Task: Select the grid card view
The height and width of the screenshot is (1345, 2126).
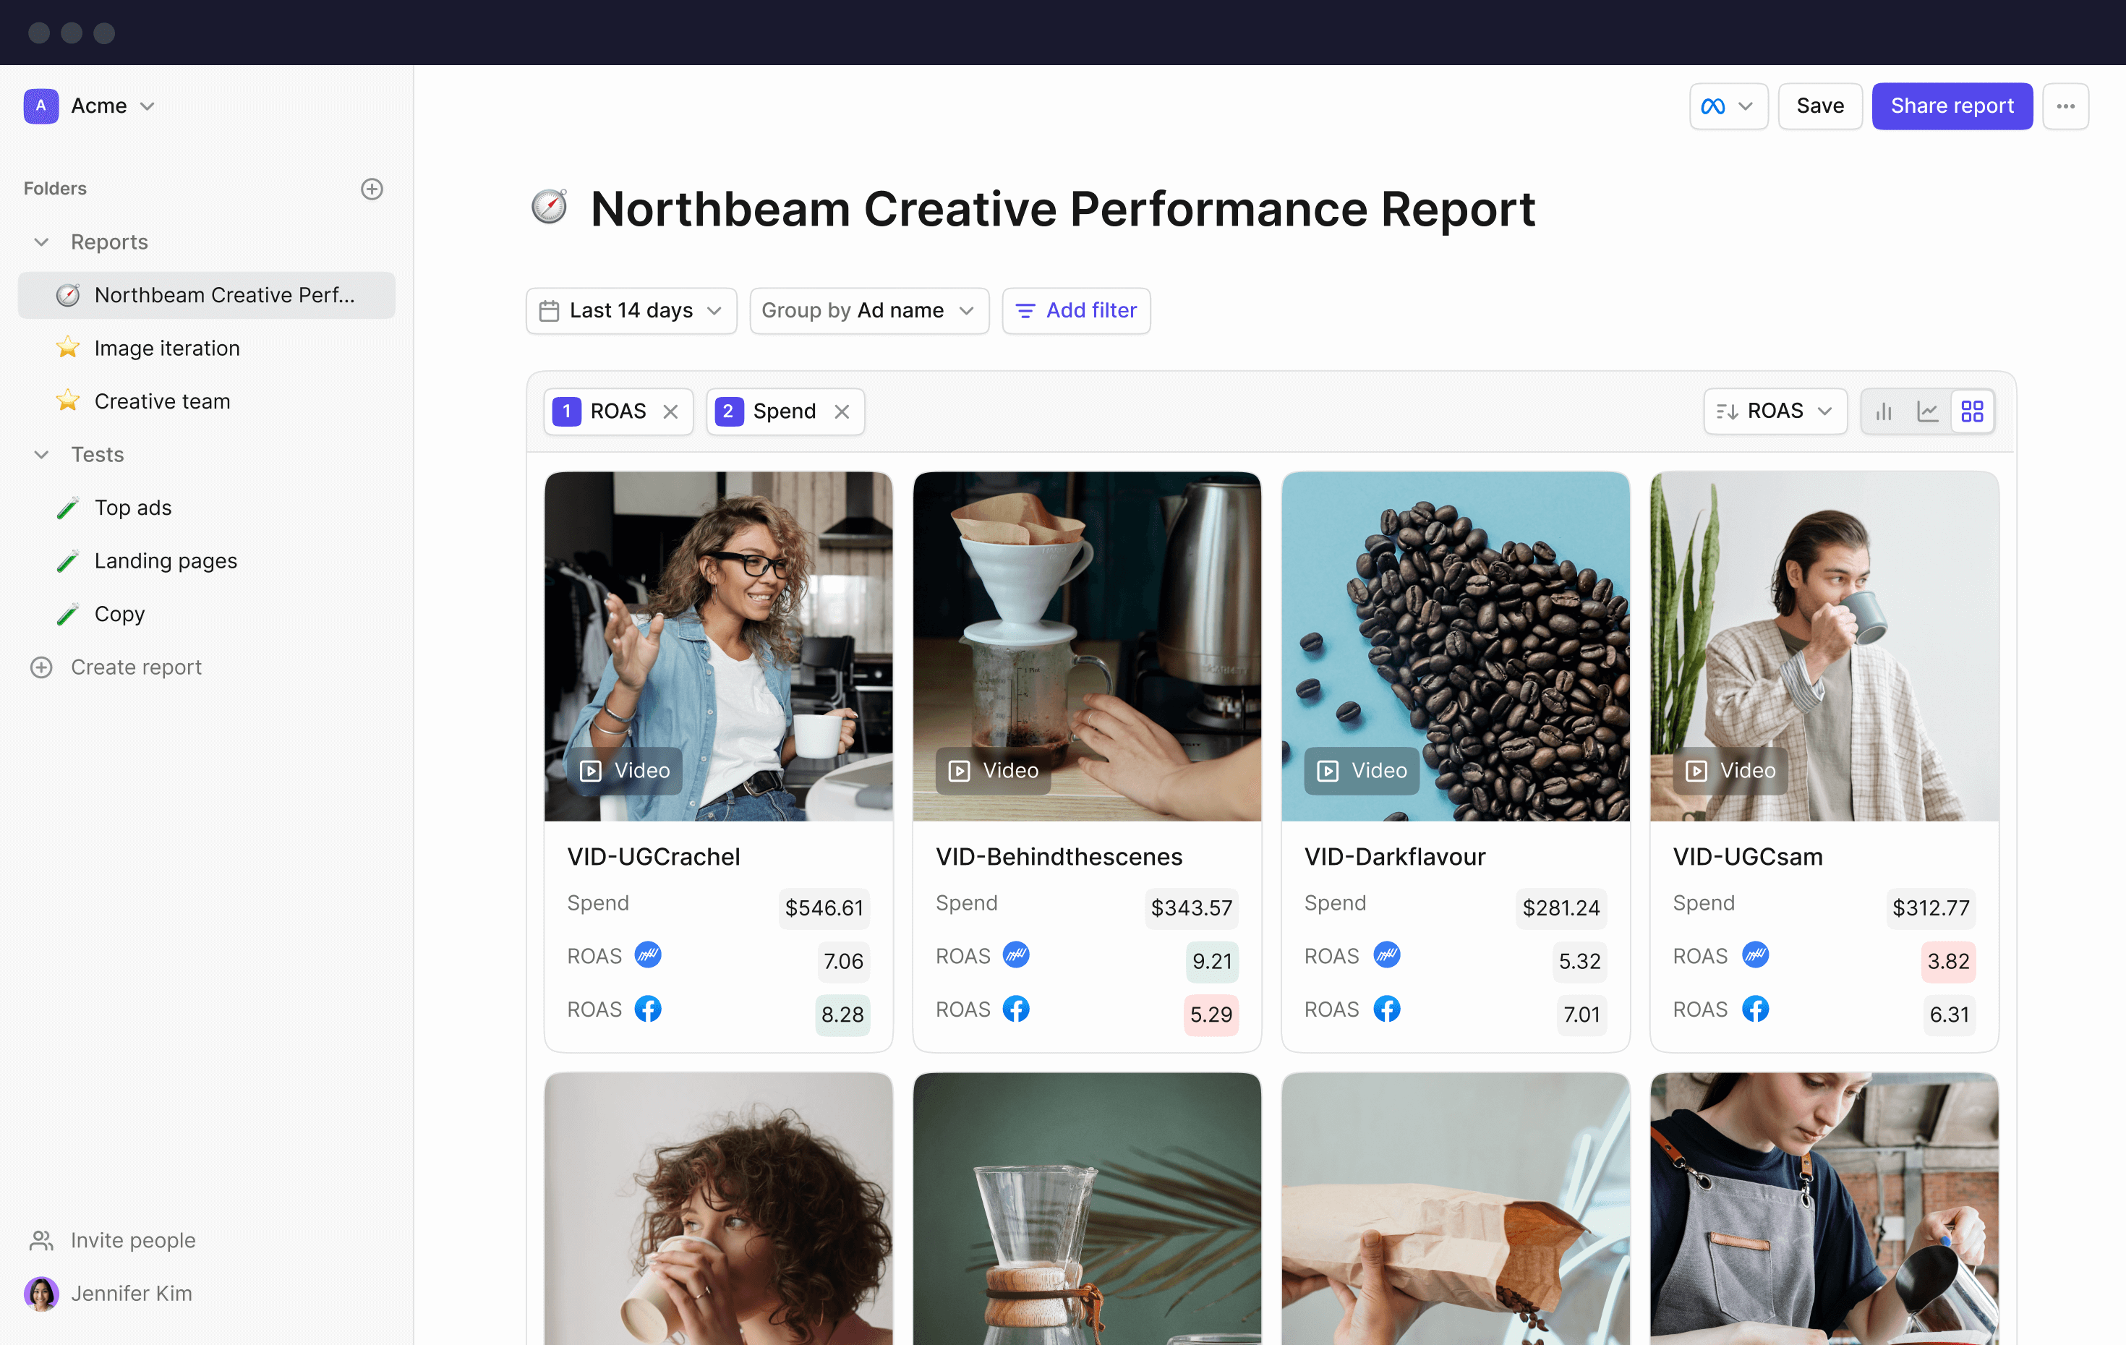Action: (x=1971, y=411)
